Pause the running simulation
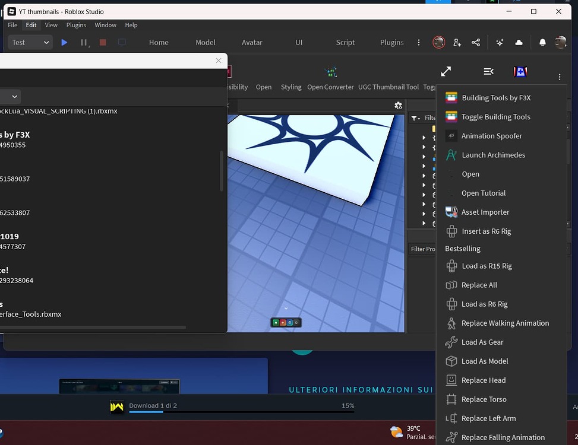 click(84, 43)
